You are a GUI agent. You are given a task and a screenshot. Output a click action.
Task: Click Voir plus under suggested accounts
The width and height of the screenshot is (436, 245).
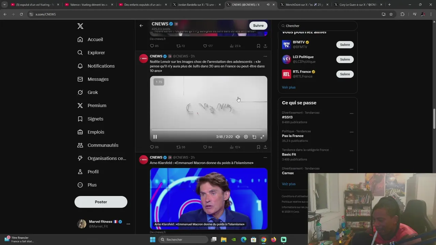point(289,87)
